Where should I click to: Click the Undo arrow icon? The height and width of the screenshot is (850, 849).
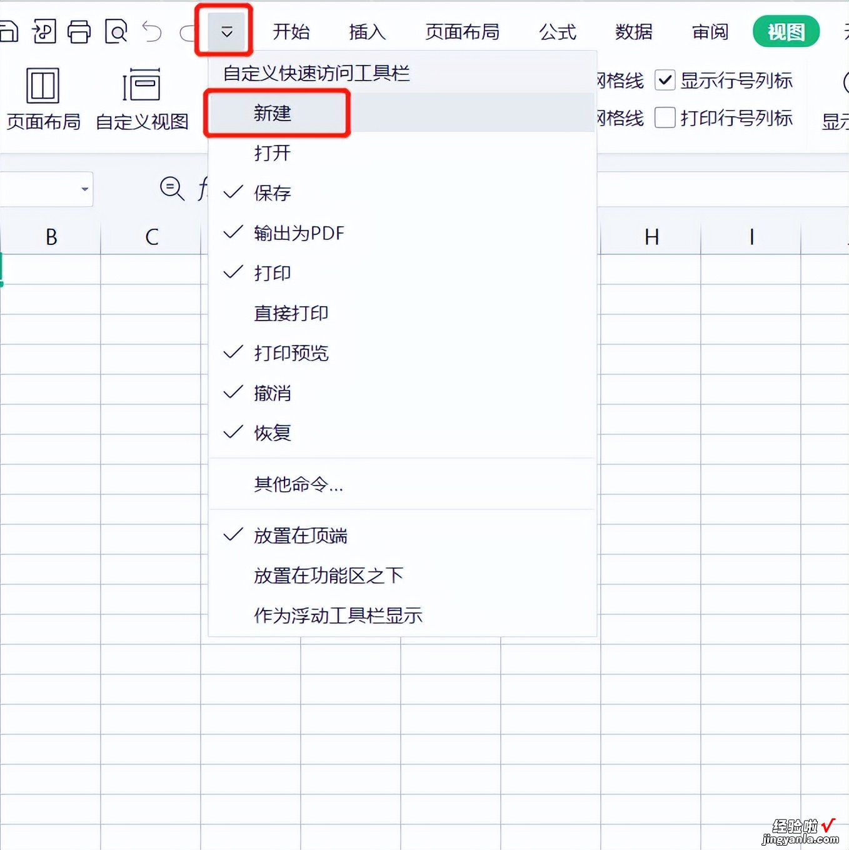tap(152, 31)
